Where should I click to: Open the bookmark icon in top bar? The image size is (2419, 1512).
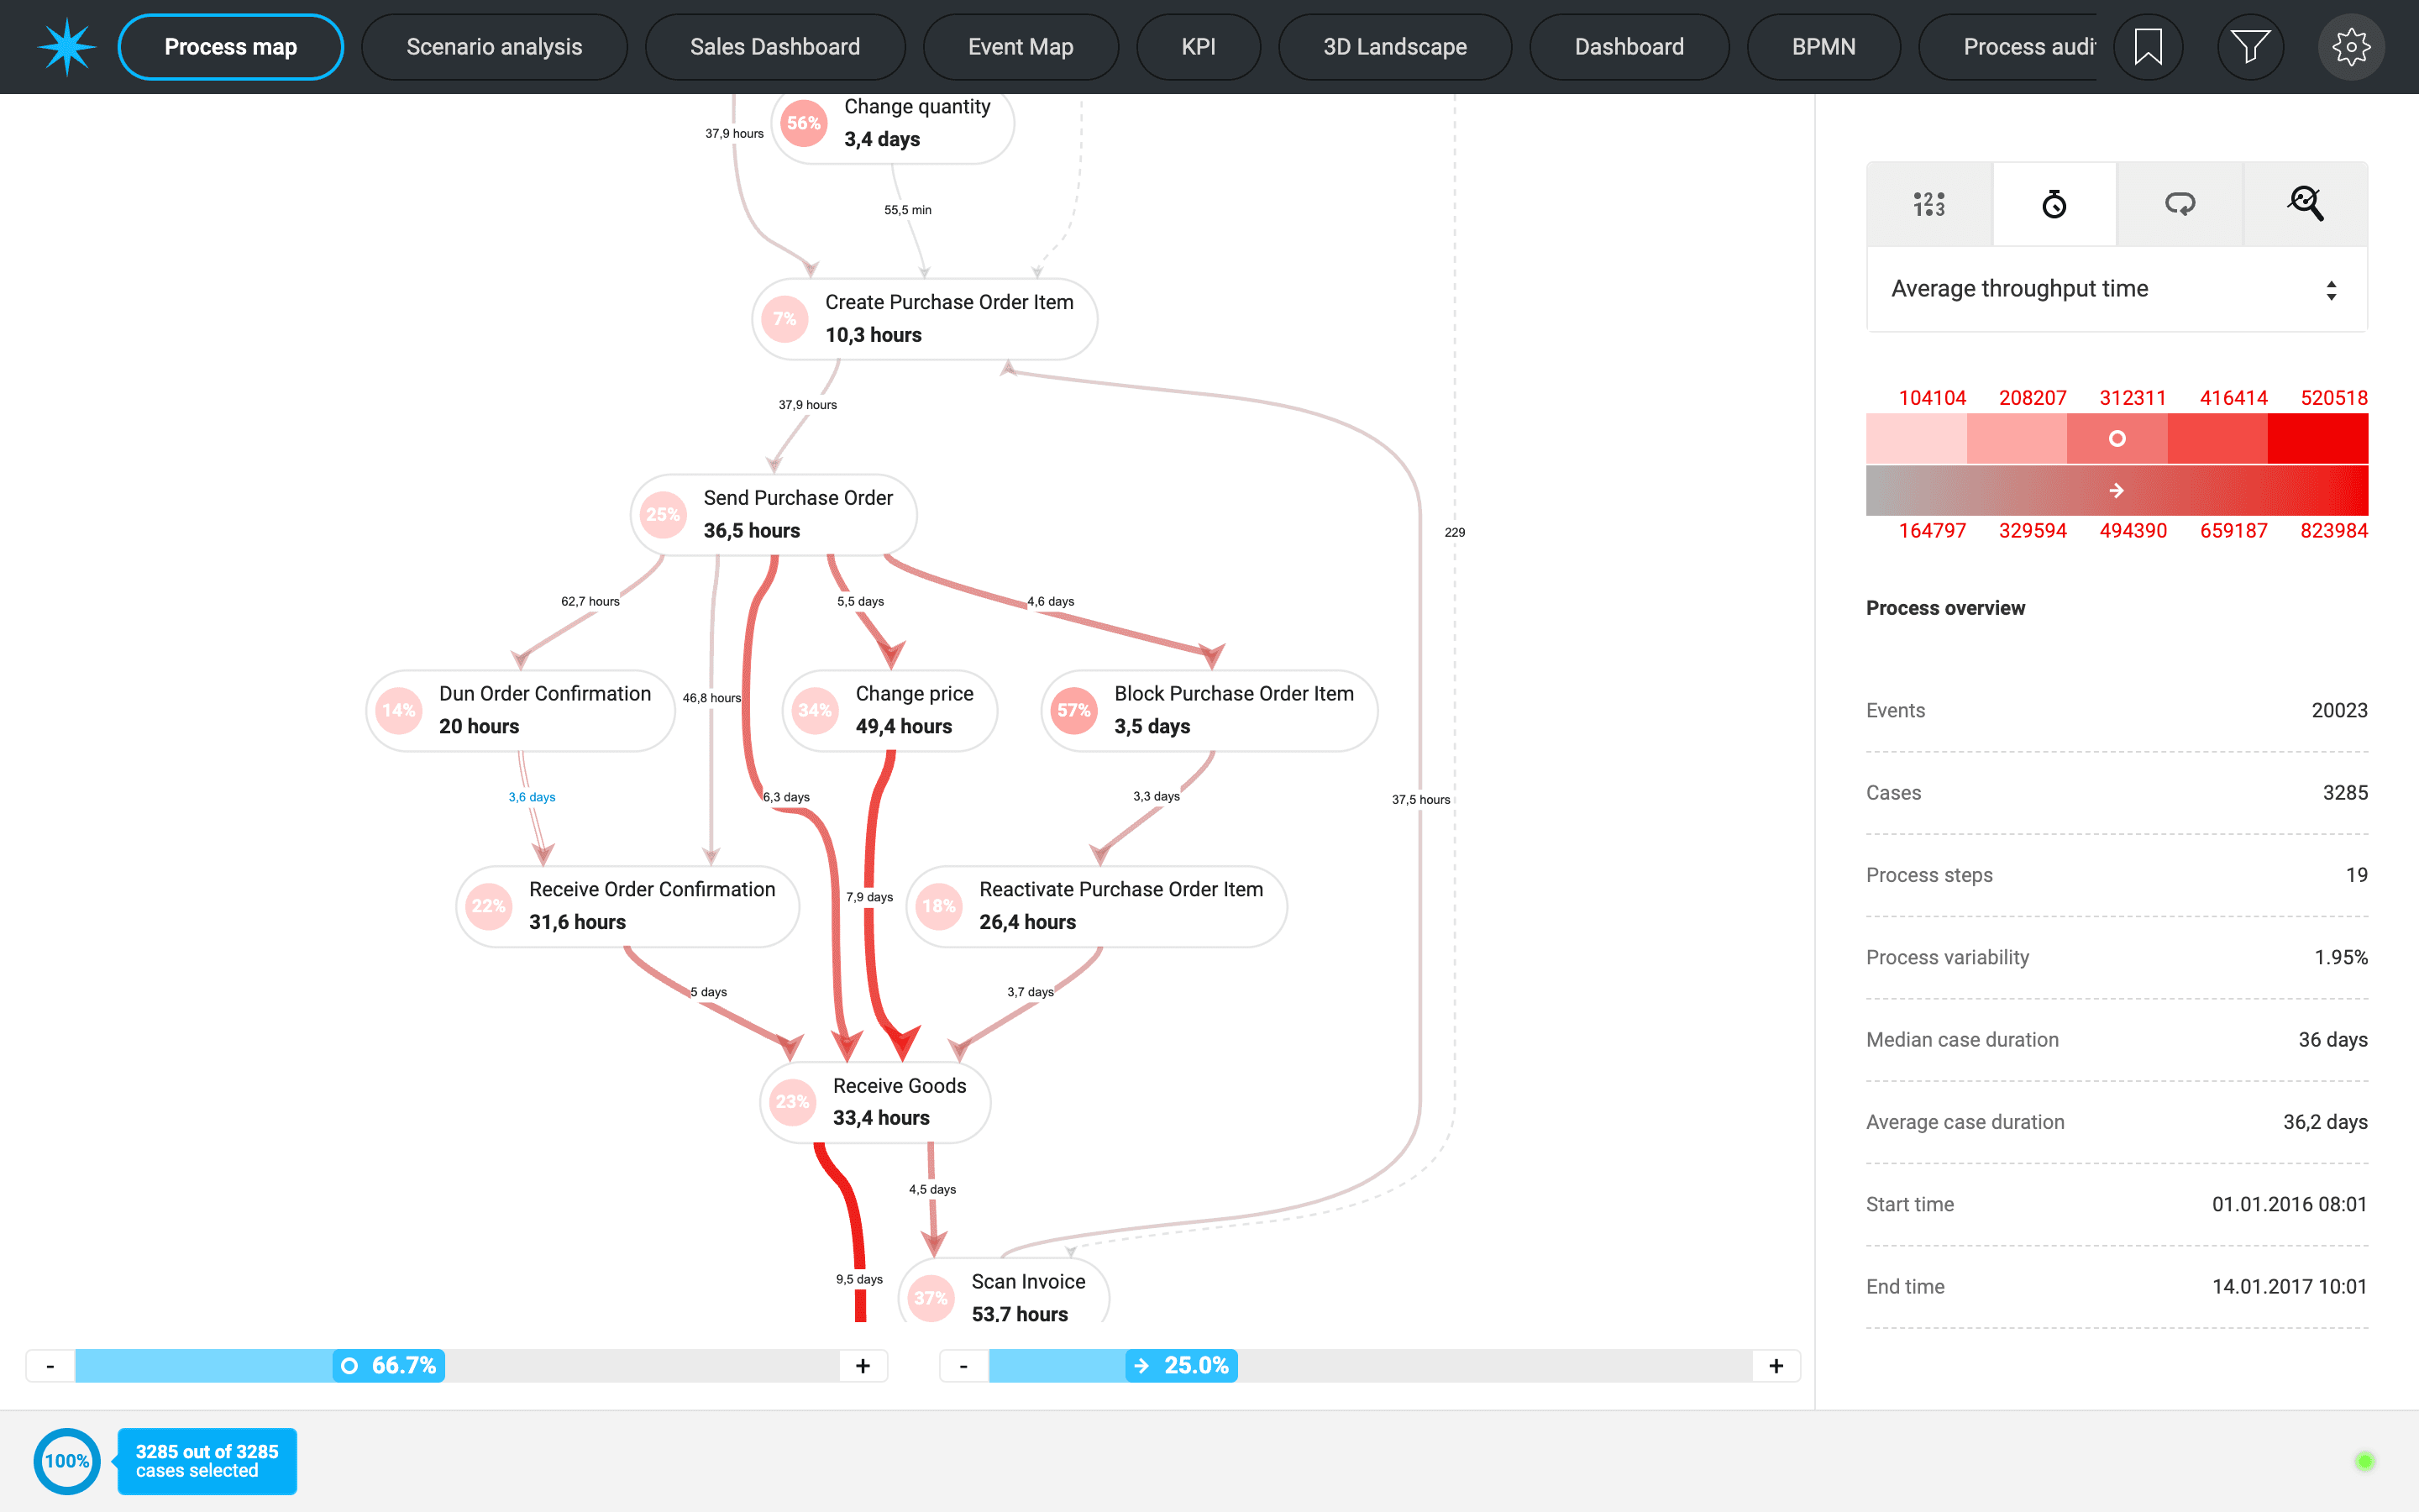2147,47
